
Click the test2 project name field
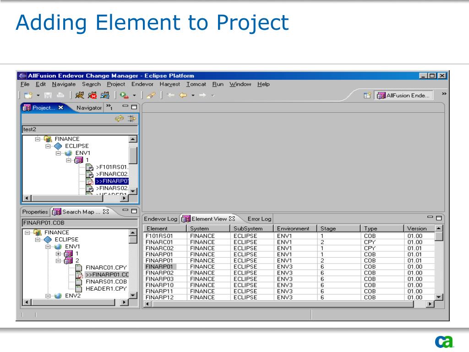[x=80, y=129]
